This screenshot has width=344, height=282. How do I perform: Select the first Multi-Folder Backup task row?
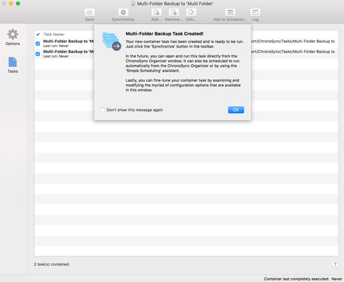coord(186,43)
